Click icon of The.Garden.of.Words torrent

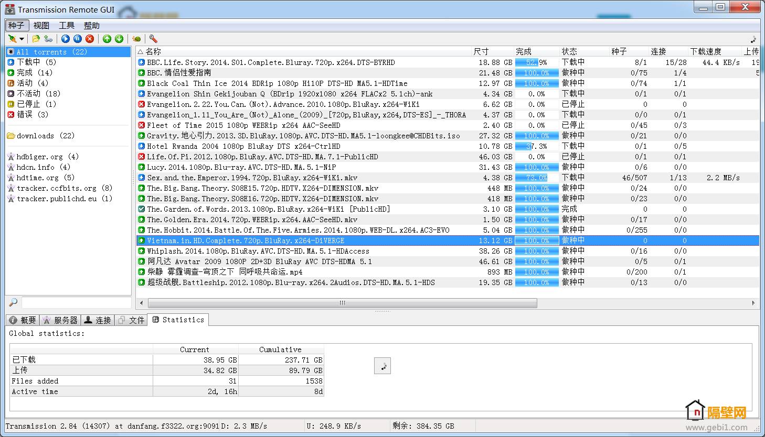[x=141, y=209]
